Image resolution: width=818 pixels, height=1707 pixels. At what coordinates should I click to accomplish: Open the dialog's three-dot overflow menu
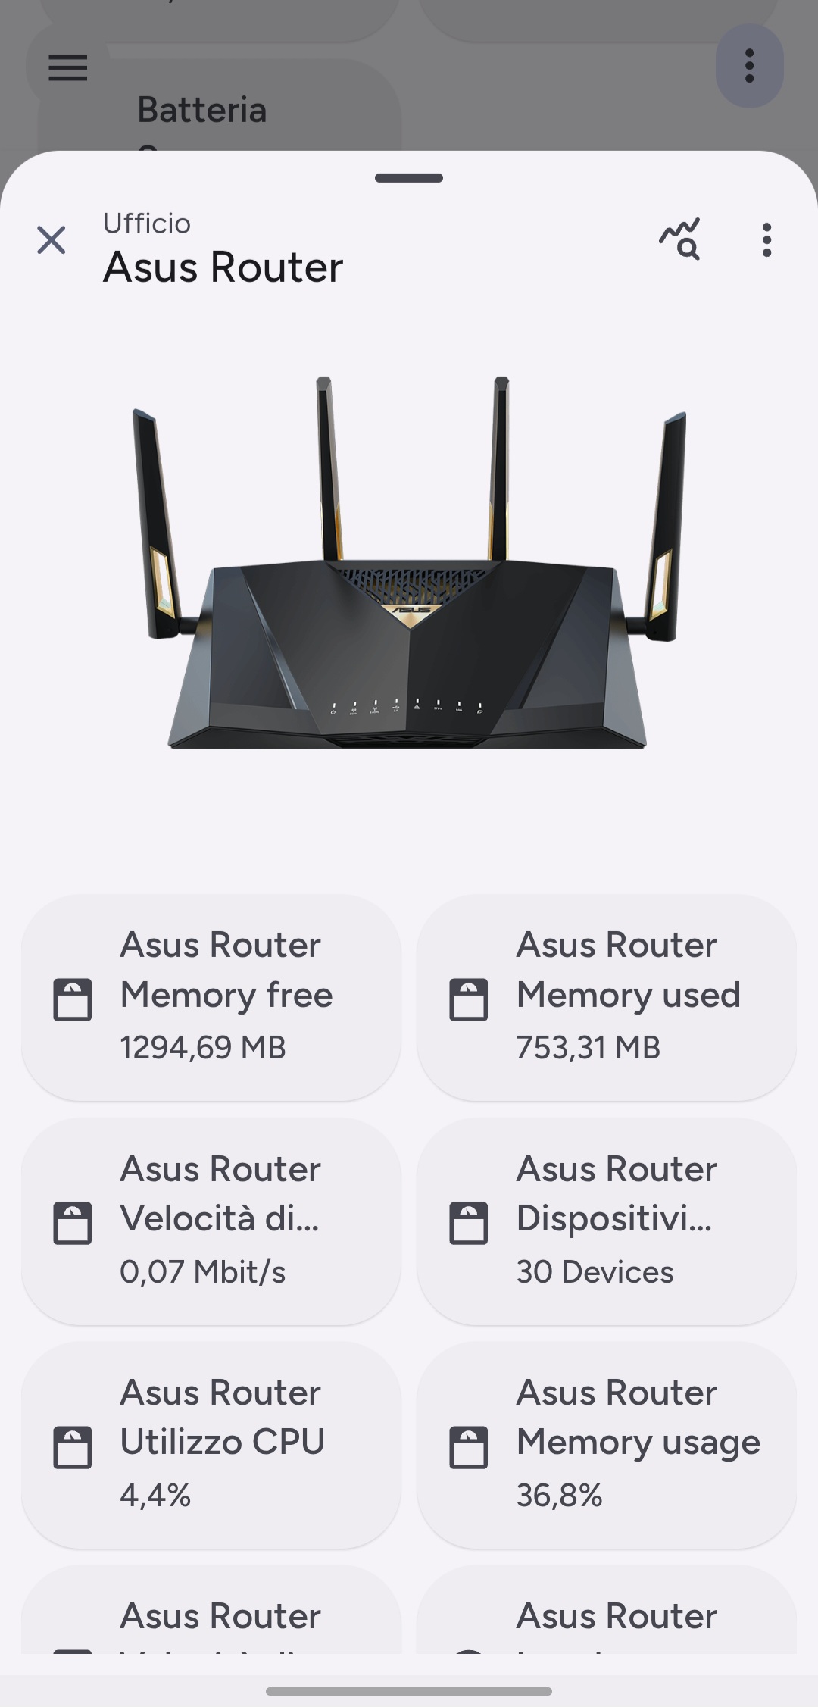[766, 240]
